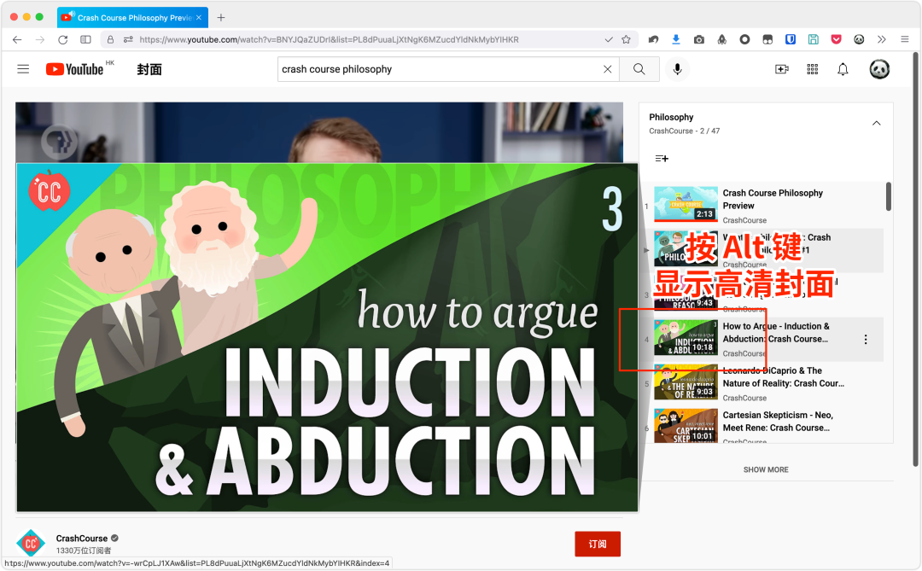Click the site lock security icon

point(110,39)
